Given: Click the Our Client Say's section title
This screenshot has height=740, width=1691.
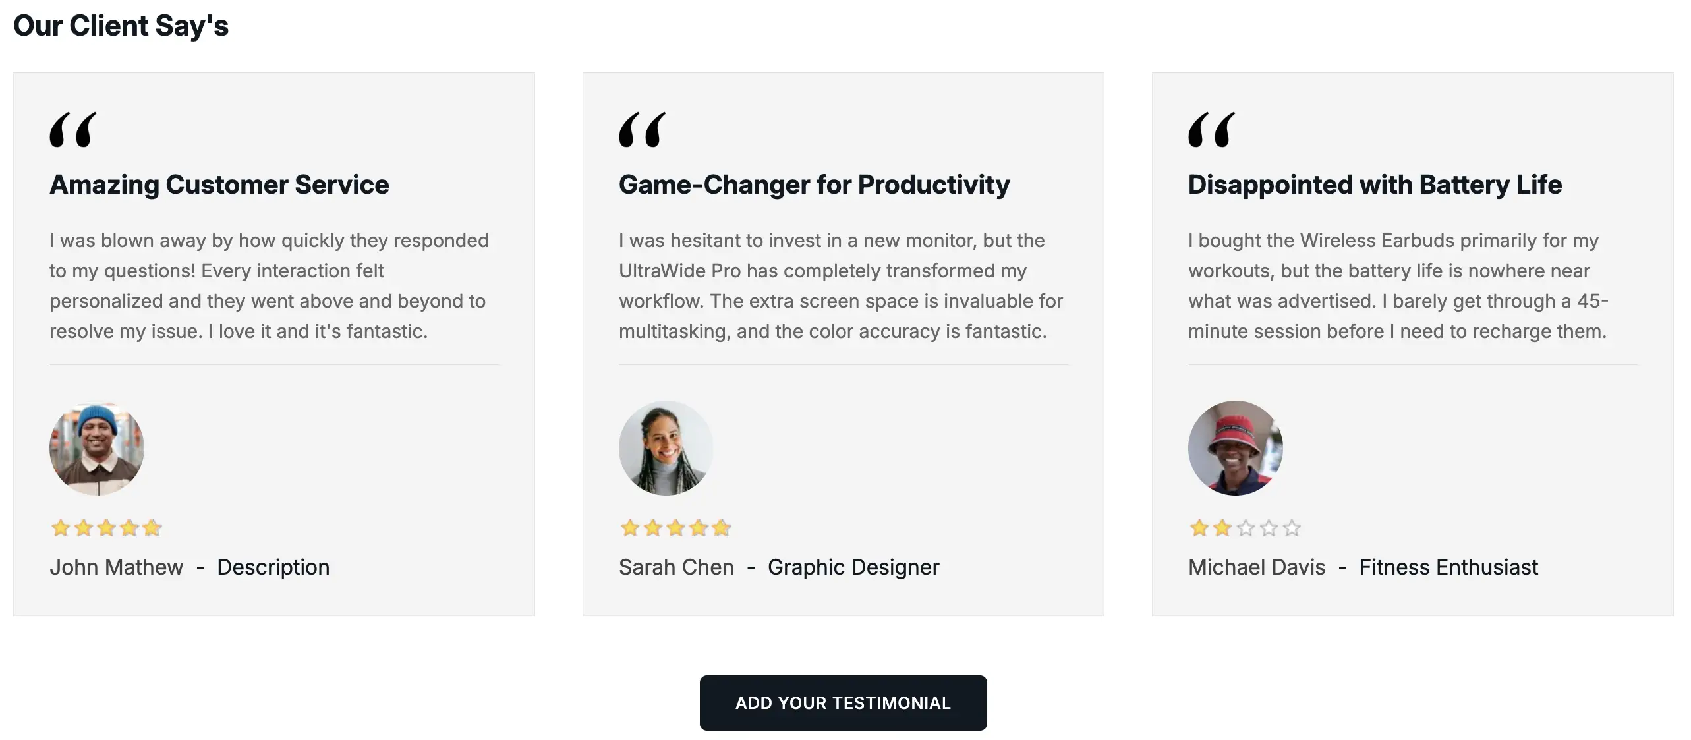Looking at the screenshot, I should [x=121, y=26].
